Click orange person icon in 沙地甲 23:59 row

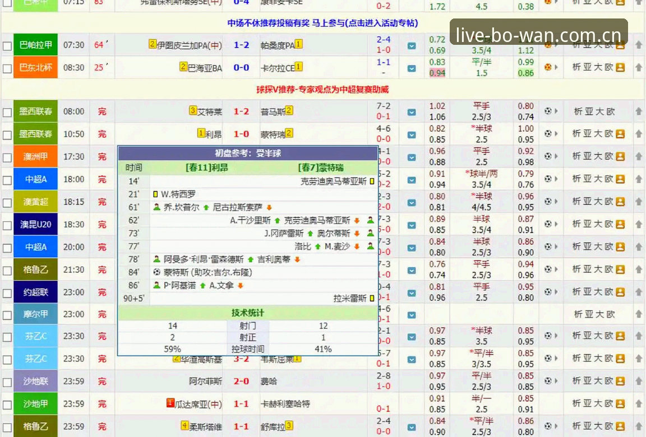(620, 403)
